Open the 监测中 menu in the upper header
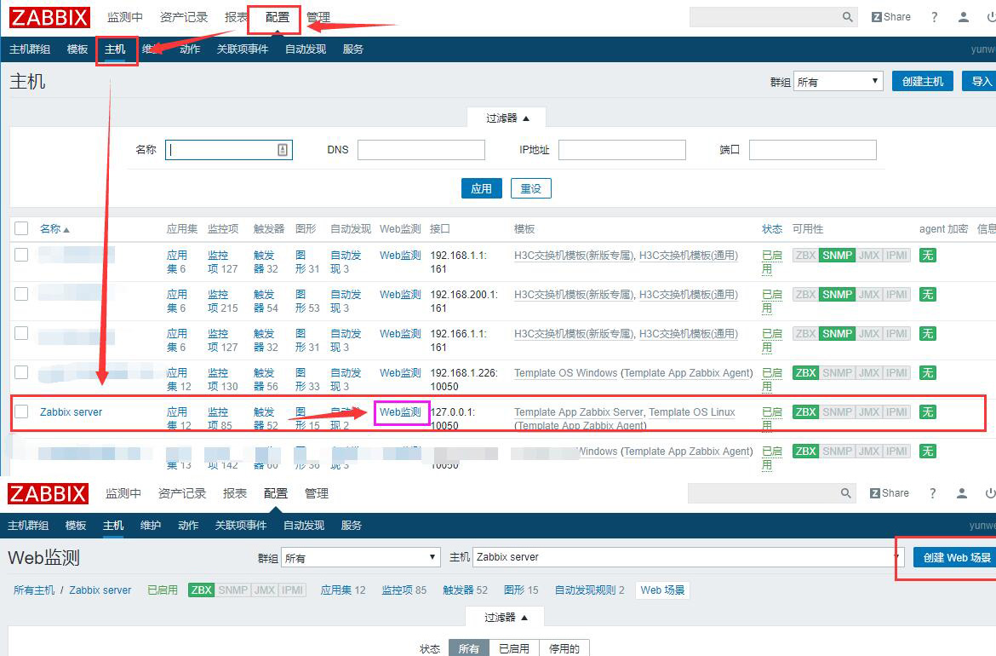Viewport: 996px width, 656px height. tap(125, 17)
